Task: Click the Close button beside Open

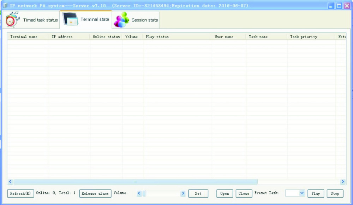Action: click(244, 193)
